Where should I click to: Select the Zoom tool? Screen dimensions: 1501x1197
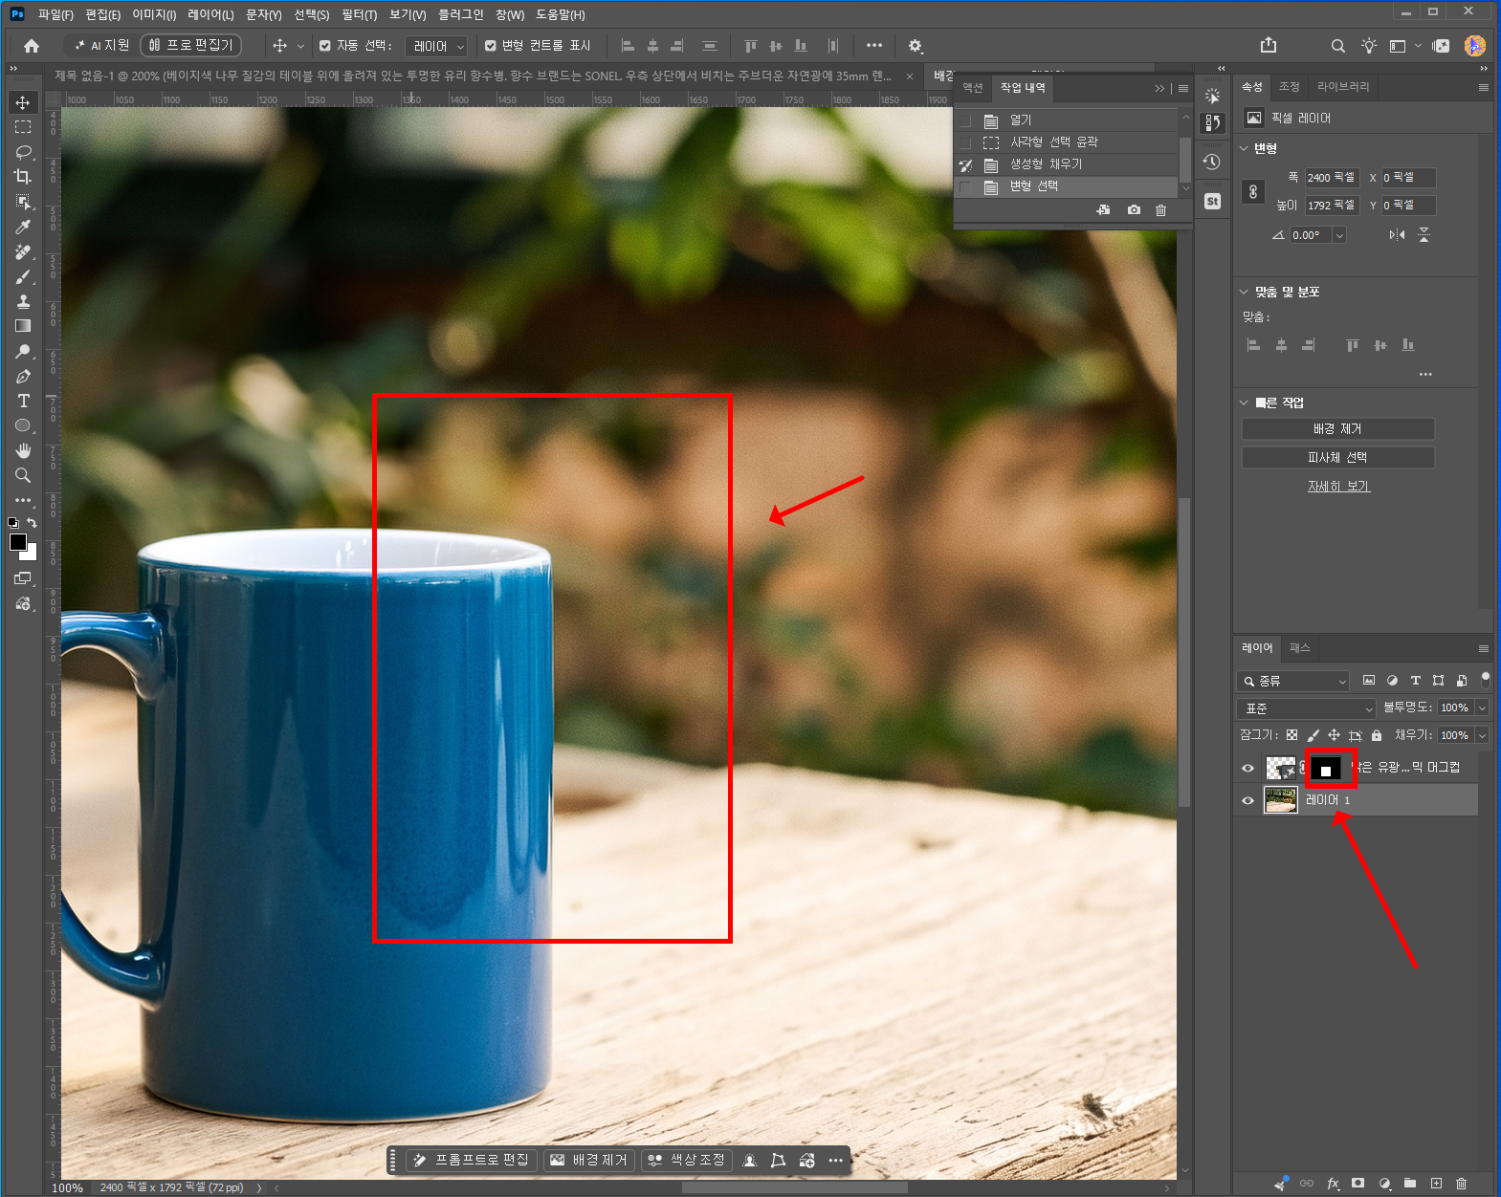[23, 475]
